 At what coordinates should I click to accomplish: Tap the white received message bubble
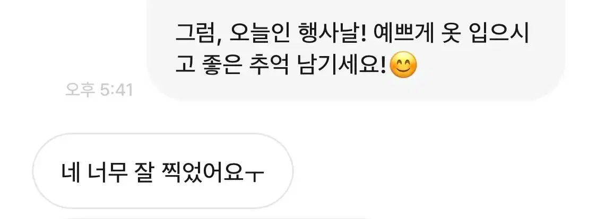pyautogui.click(x=163, y=171)
